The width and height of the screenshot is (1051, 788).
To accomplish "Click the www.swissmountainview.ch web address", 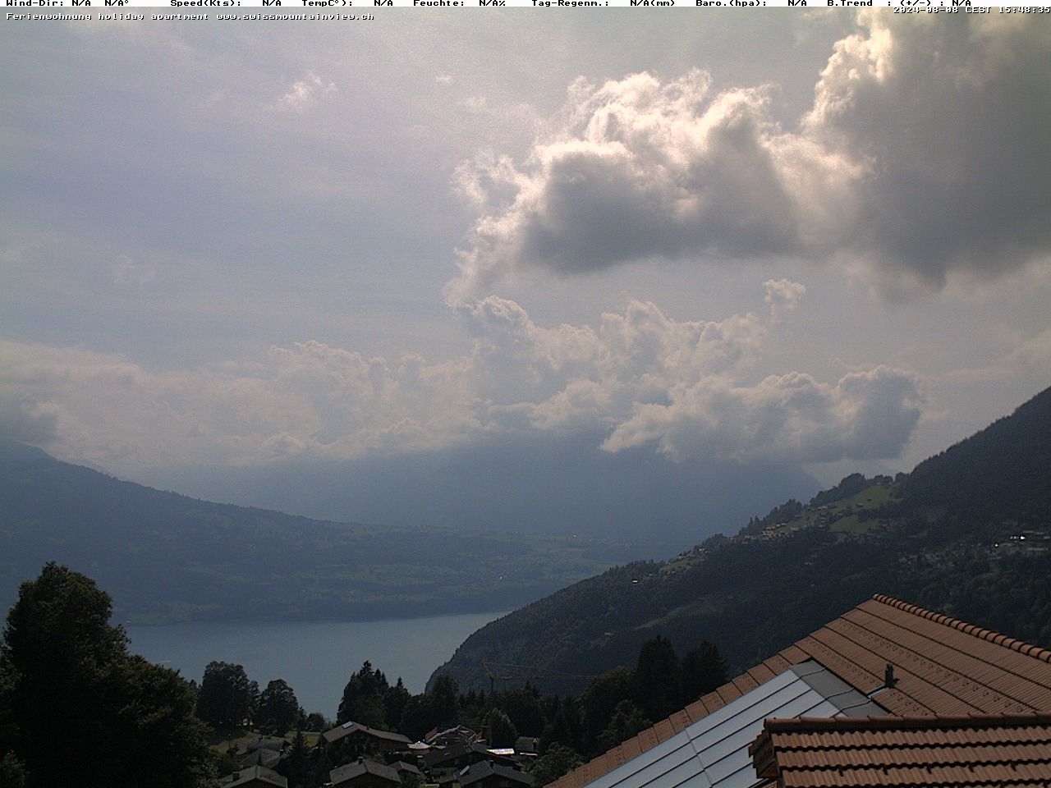I will click(x=296, y=16).
